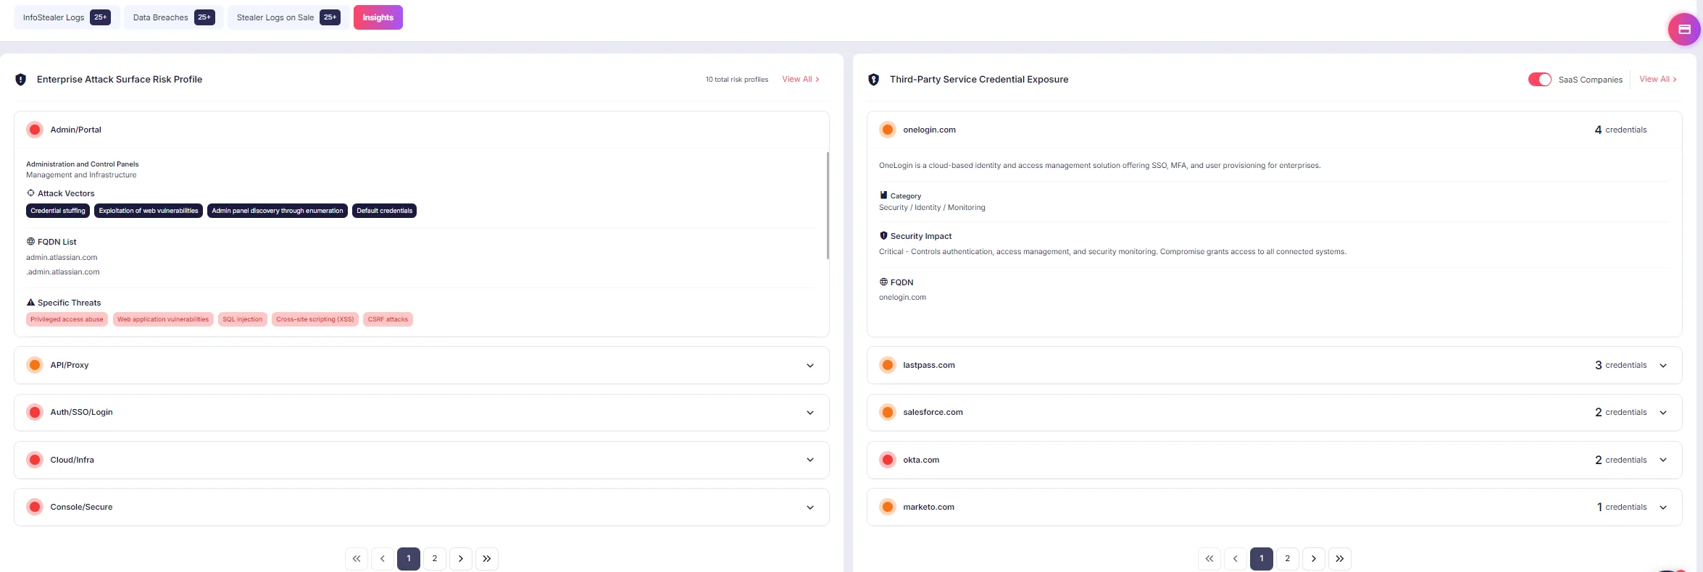Click the orange status dot for API/Proxy
Viewport: 1703px width, 572px height.
coord(35,365)
